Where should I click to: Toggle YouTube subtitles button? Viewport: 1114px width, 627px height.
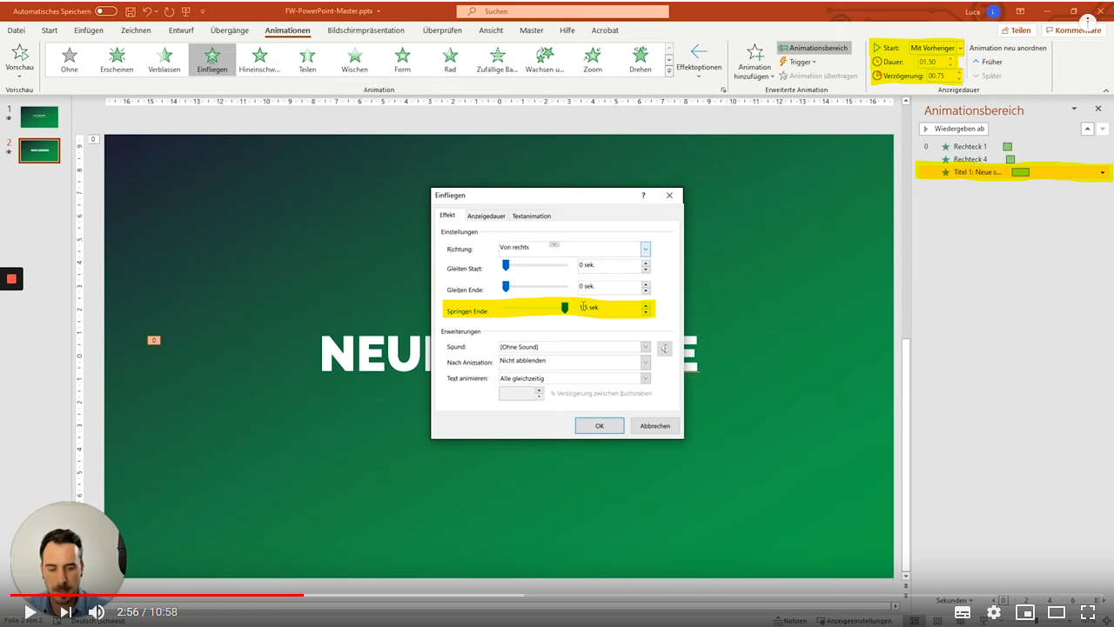pos(963,612)
